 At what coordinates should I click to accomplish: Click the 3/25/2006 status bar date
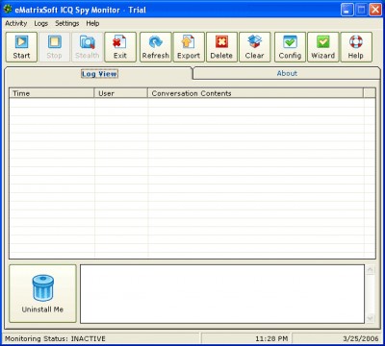(x=361, y=338)
